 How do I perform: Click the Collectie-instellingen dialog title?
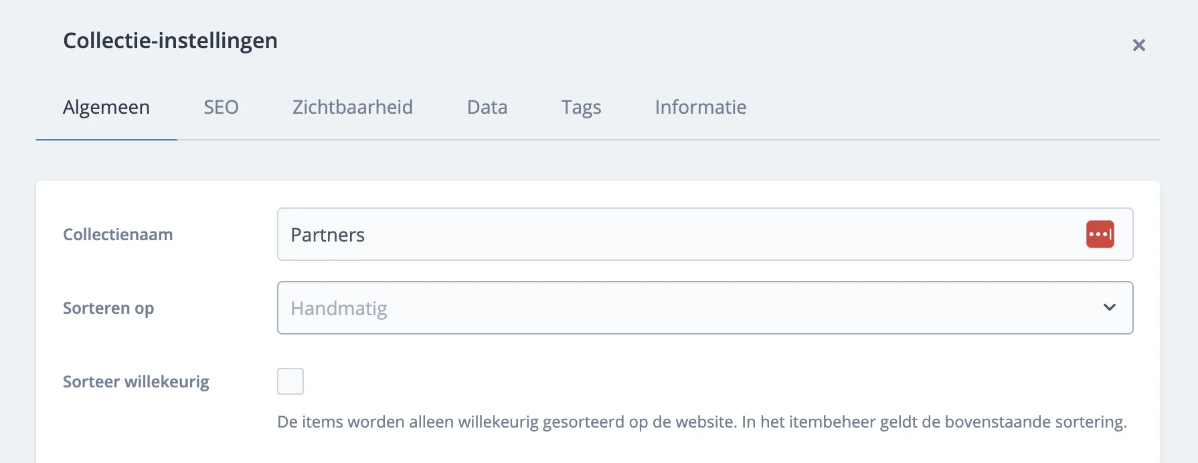170,41
